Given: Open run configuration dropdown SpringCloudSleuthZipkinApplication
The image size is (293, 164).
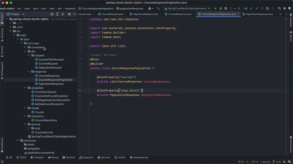Looking at the screenshot, I should click(x=187, y=9).
